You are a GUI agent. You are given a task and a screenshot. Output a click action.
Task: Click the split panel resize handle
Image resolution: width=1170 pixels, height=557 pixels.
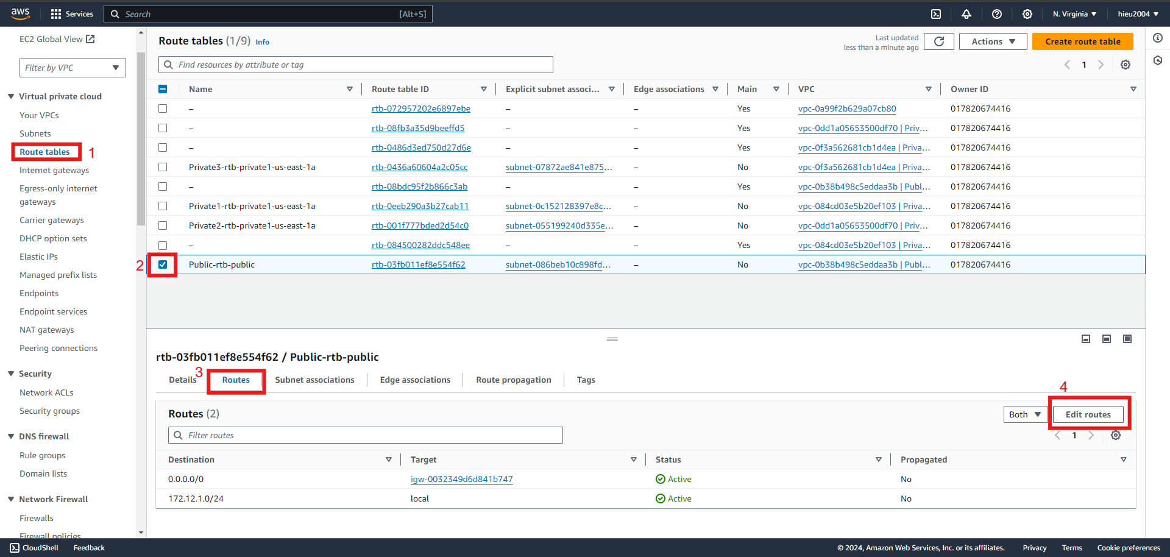[x=612, y=339]
